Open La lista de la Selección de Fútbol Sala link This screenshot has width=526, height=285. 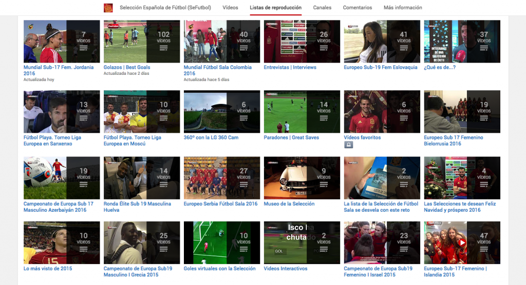click(381, 207)
